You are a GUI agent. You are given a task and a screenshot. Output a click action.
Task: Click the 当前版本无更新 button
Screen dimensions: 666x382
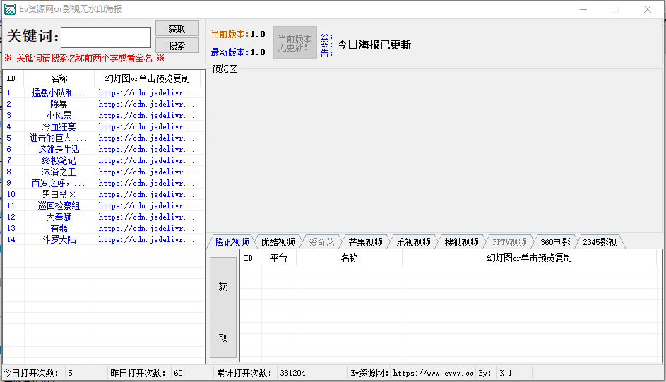coord(295,42)
